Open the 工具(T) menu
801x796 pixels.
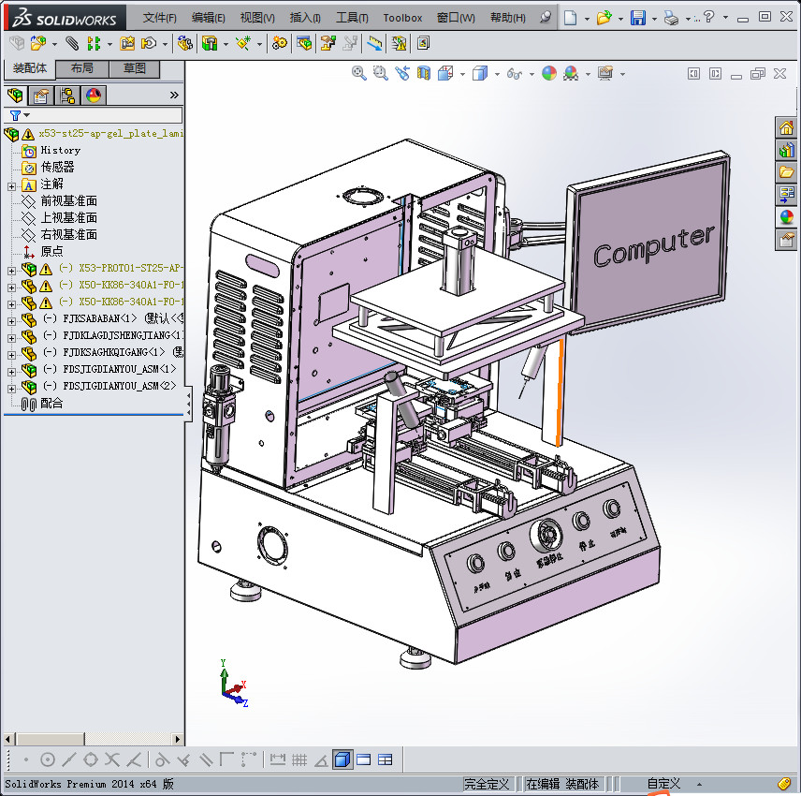coord(352,18)
